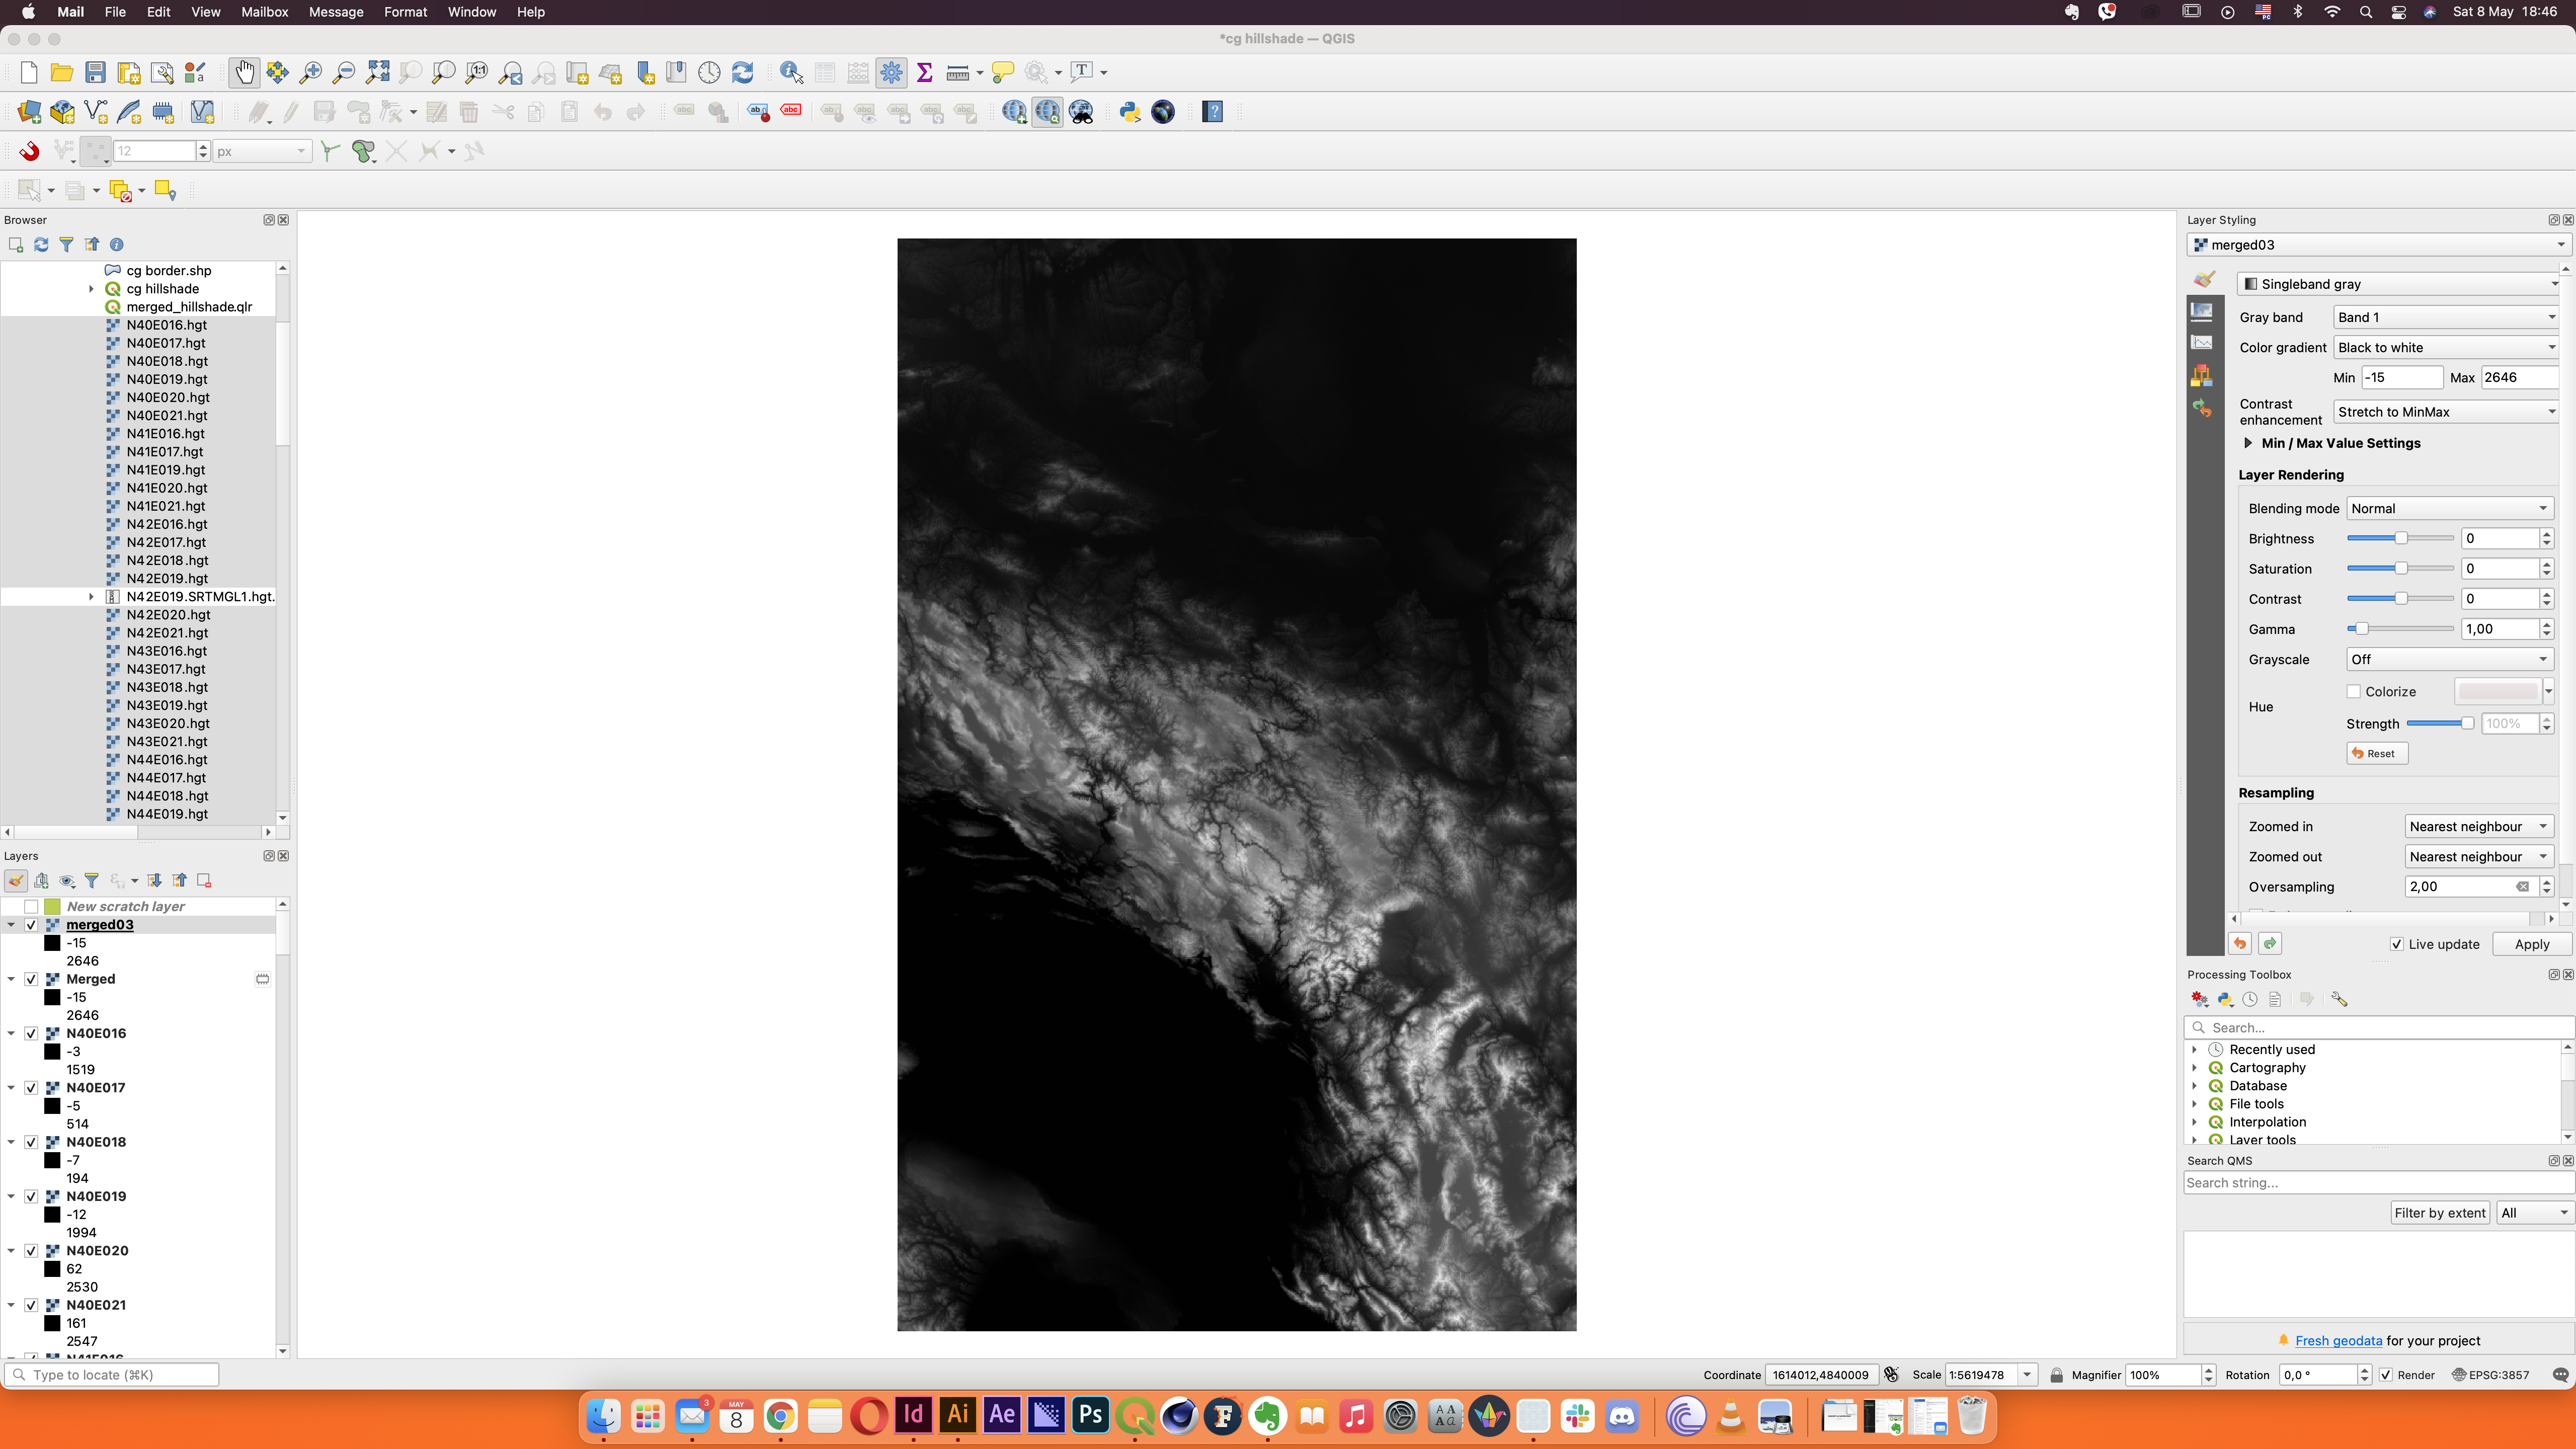This screenshot has width=2576, height=1449.
Task: Click the Refresh icon in Browser panel
Action: pyautogui.click(x=41, y=244)
